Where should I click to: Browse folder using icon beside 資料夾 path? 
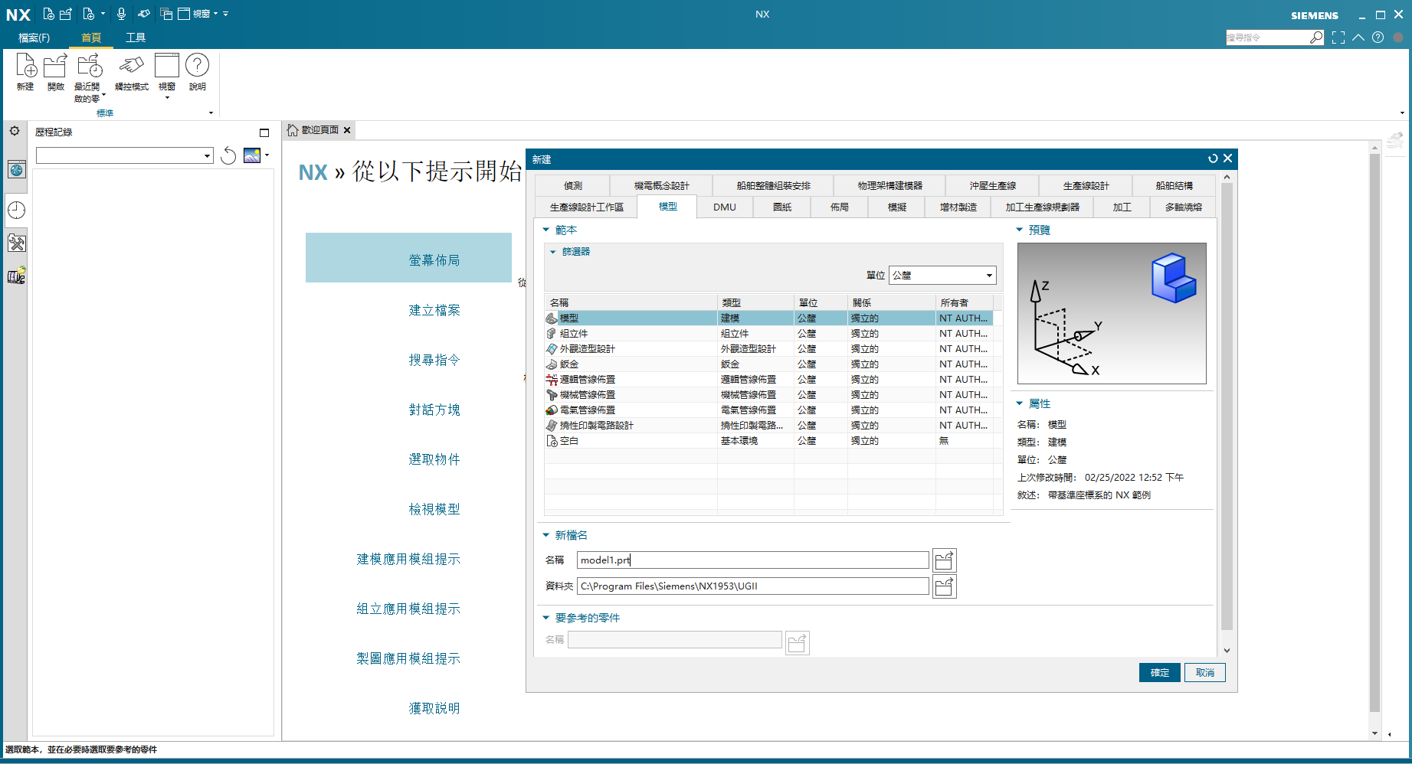coord(944,586)
